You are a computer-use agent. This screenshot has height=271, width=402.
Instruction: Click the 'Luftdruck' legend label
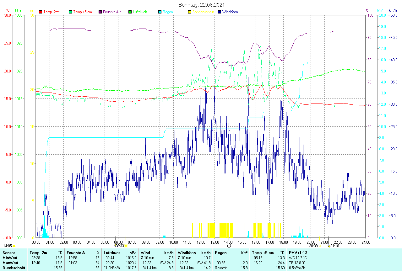click(140, 12)
